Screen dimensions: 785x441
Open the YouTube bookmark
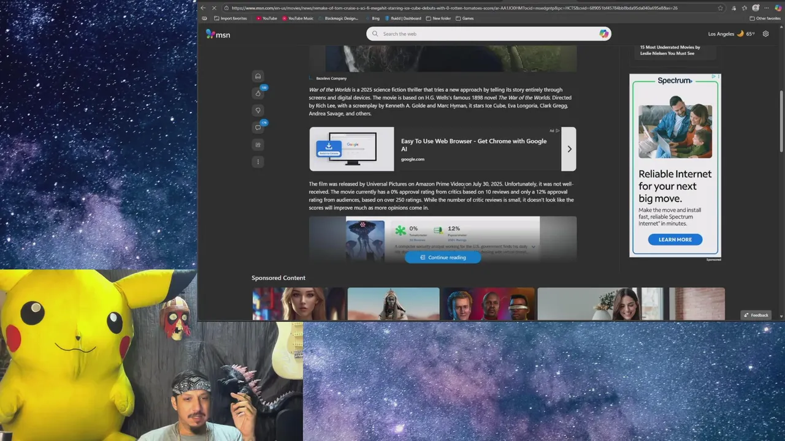[266, 18]
